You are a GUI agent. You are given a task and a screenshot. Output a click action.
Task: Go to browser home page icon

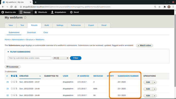(16, 7)
